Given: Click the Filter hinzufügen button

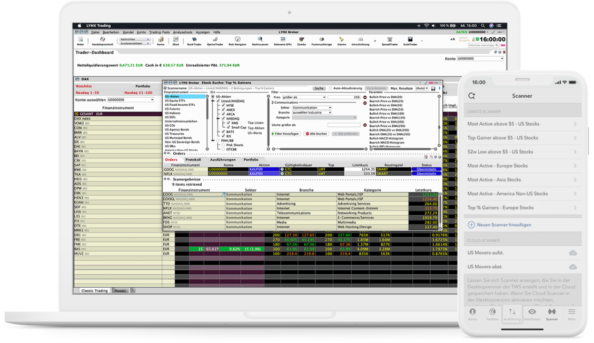Looking at the screenshot, I should click(285, 134).
